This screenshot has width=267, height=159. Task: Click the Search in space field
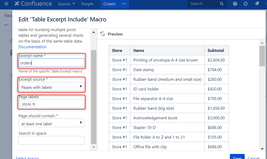click(x=51, y=140)
